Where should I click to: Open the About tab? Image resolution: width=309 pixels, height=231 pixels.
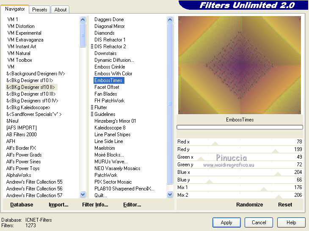[x=60, y=10]
